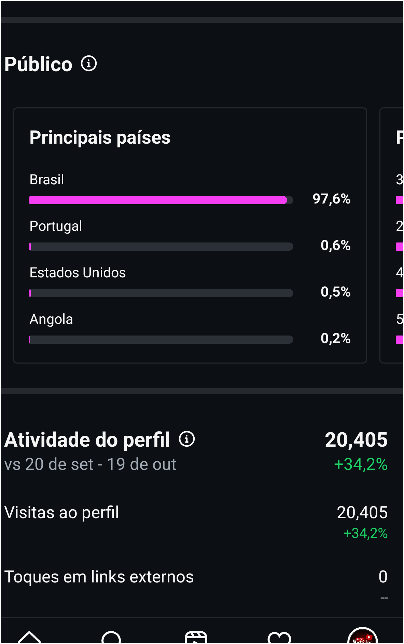This screenshot has height=644, width=404.
Task: Tap the 97,6% Brasil value
Action: [331, 199]
